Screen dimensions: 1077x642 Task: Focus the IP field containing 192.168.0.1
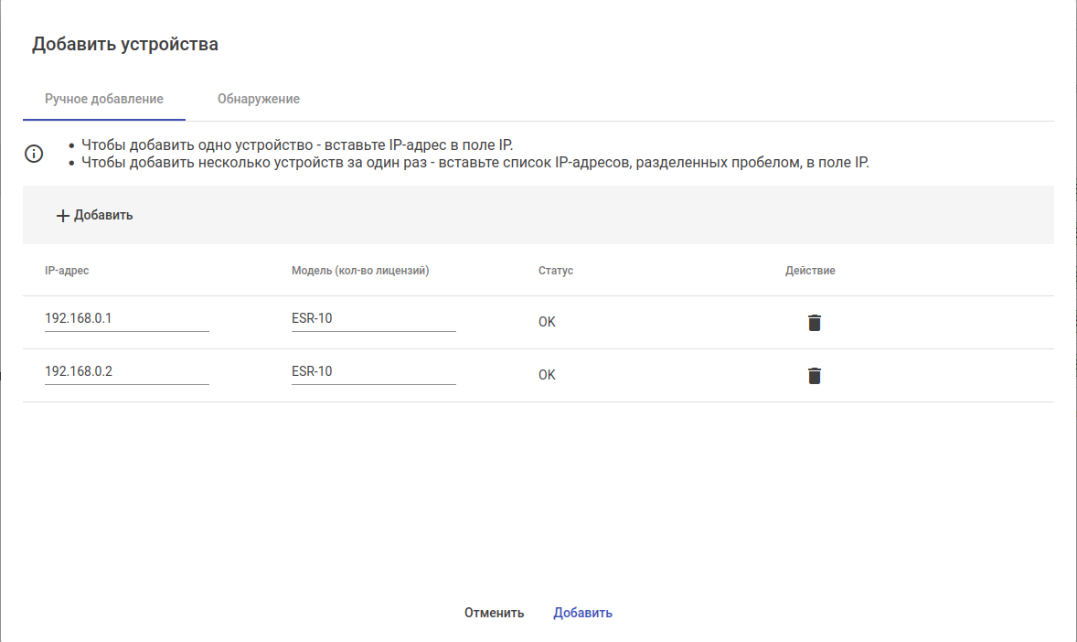coord(126,319)
